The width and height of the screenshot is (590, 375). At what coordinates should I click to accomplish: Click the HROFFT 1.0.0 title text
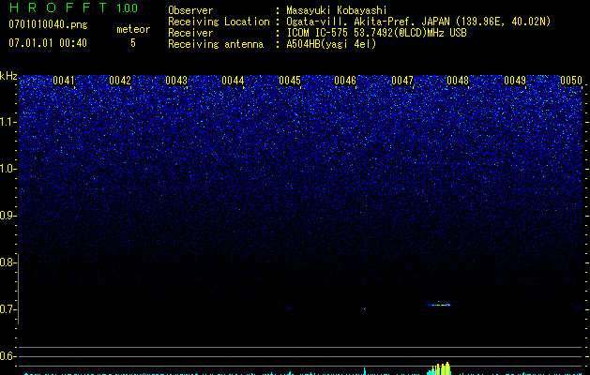[73, 7]
